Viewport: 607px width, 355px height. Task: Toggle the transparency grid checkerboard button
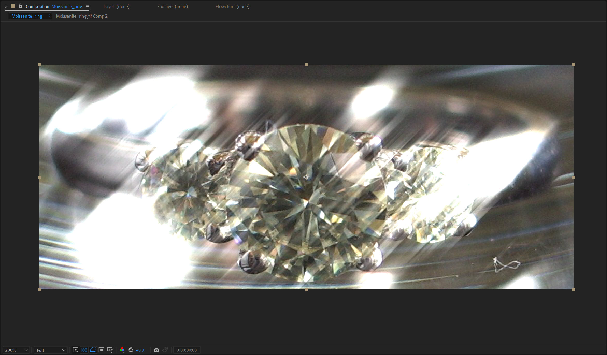point(84,350)
